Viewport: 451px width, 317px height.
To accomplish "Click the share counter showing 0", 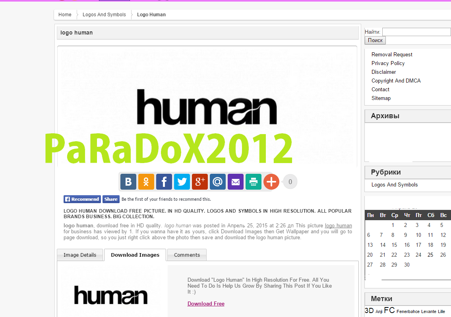I will pos(290,182).
